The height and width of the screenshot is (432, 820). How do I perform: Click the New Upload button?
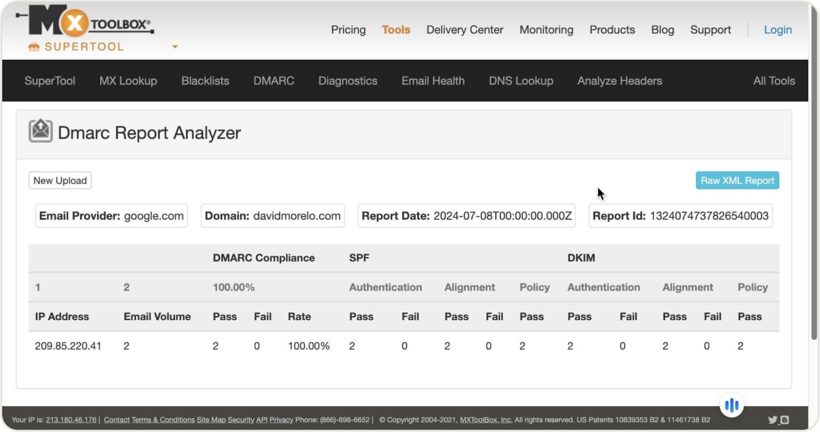[x=60, y=180]
